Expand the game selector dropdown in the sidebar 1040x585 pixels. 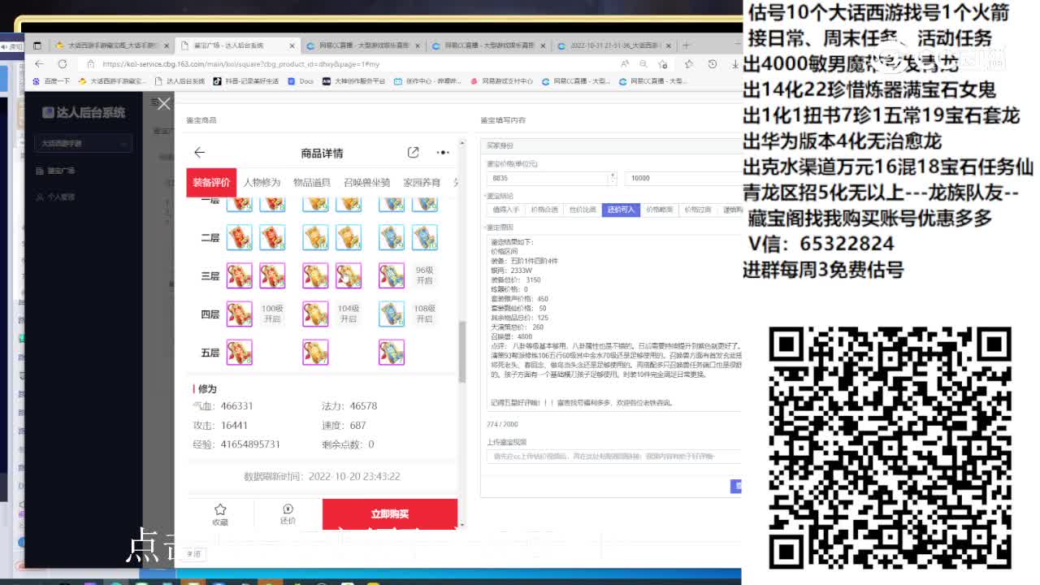point(84,144)
